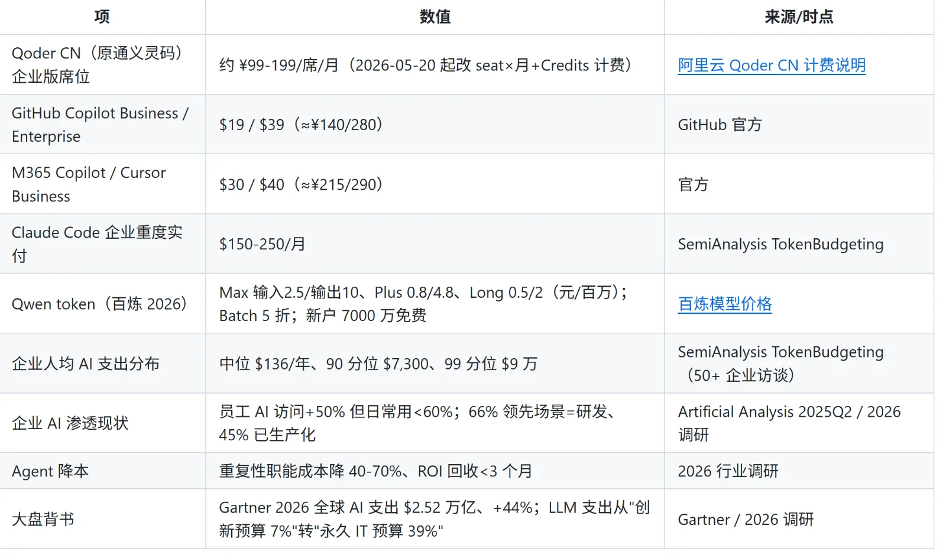Click the Max 输入2.5/输出10 pricing cell

435,303
